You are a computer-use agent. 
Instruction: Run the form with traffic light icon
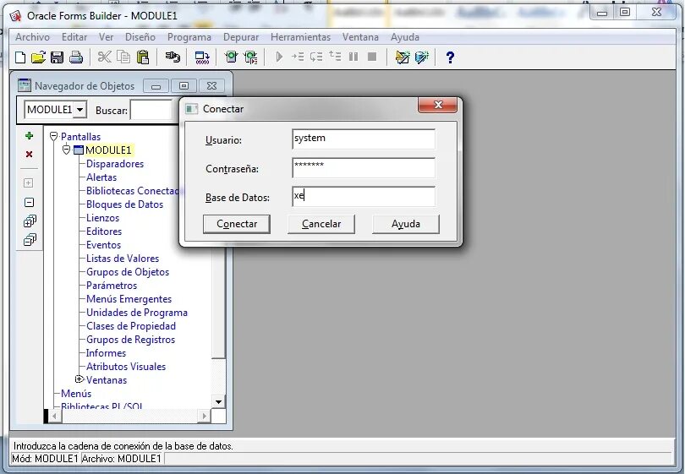(x=231, y=57)
